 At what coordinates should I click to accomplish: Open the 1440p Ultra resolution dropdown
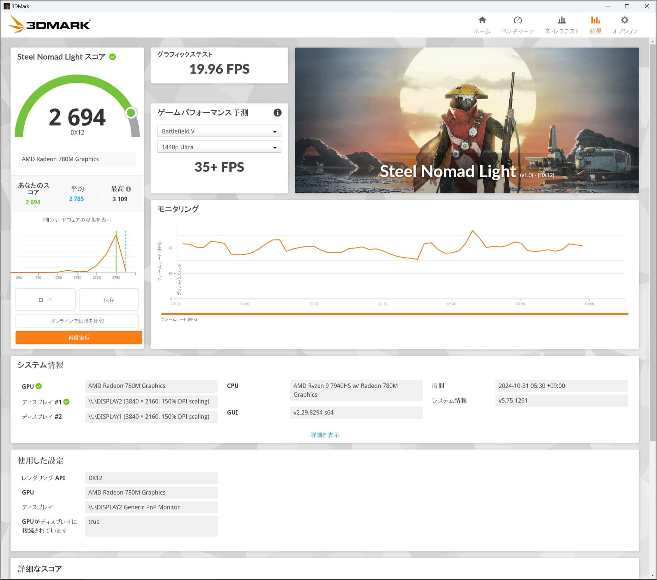click(x=219, y=147)
